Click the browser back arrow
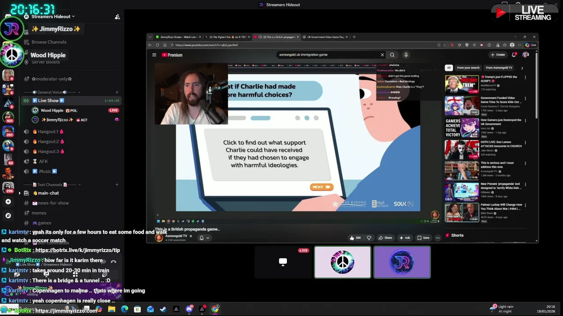This screenshot has height=316, width=563. click(150, 45)
